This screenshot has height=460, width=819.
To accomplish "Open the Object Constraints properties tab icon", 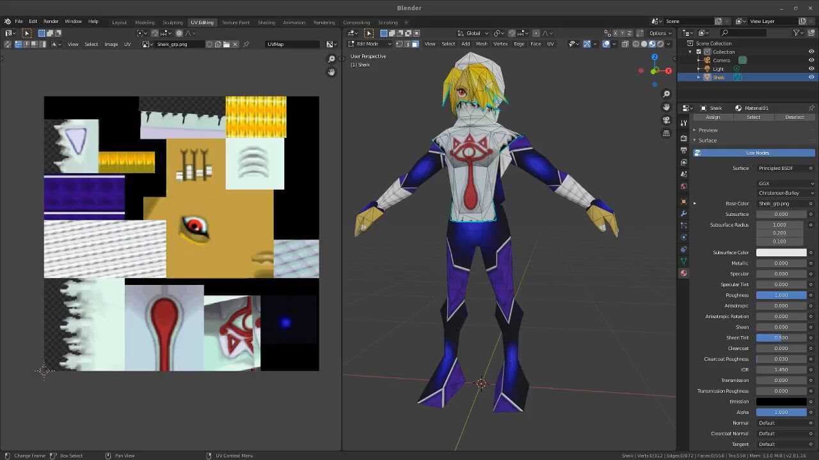I will [684, 249].
